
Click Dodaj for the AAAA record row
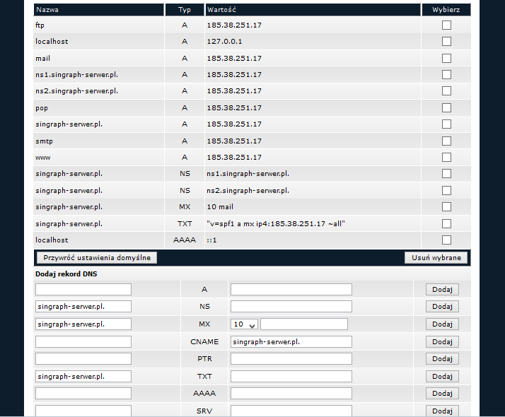pos(442,393)
